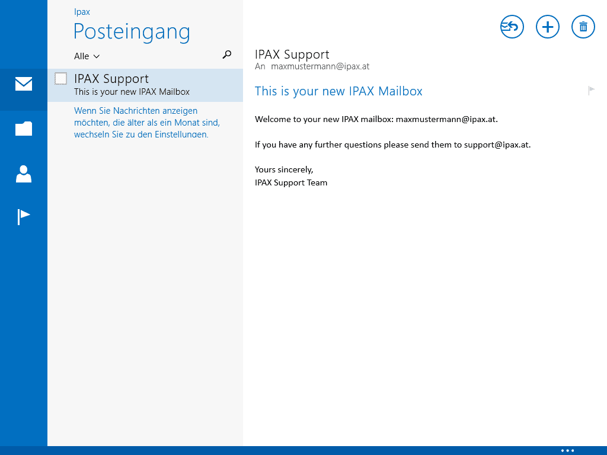Click recipient address in message header
Screen dimensions: 607x455
(x=320, y=67)
